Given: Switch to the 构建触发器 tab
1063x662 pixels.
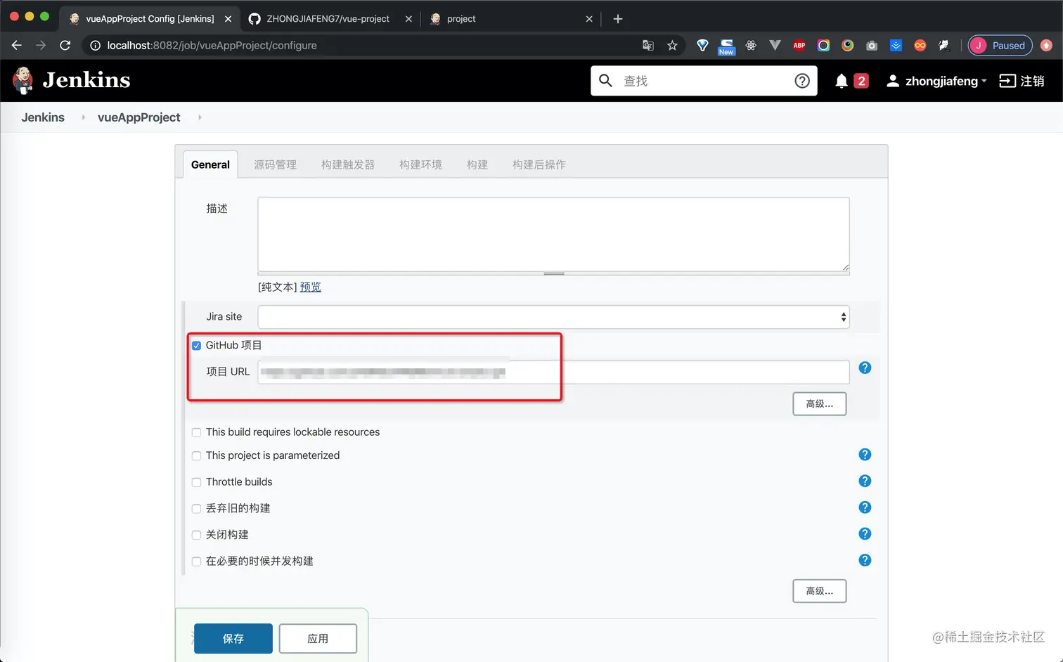Looking at the screenshot, I should 348,164.
